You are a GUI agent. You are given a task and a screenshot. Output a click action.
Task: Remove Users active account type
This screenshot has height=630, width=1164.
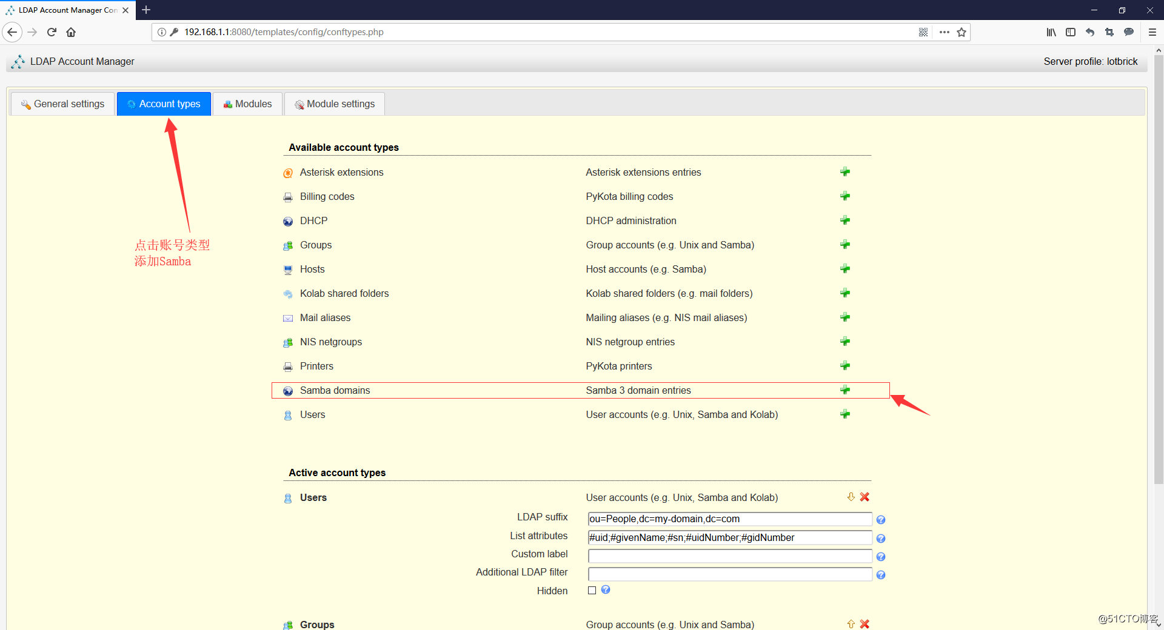point(865,497)
